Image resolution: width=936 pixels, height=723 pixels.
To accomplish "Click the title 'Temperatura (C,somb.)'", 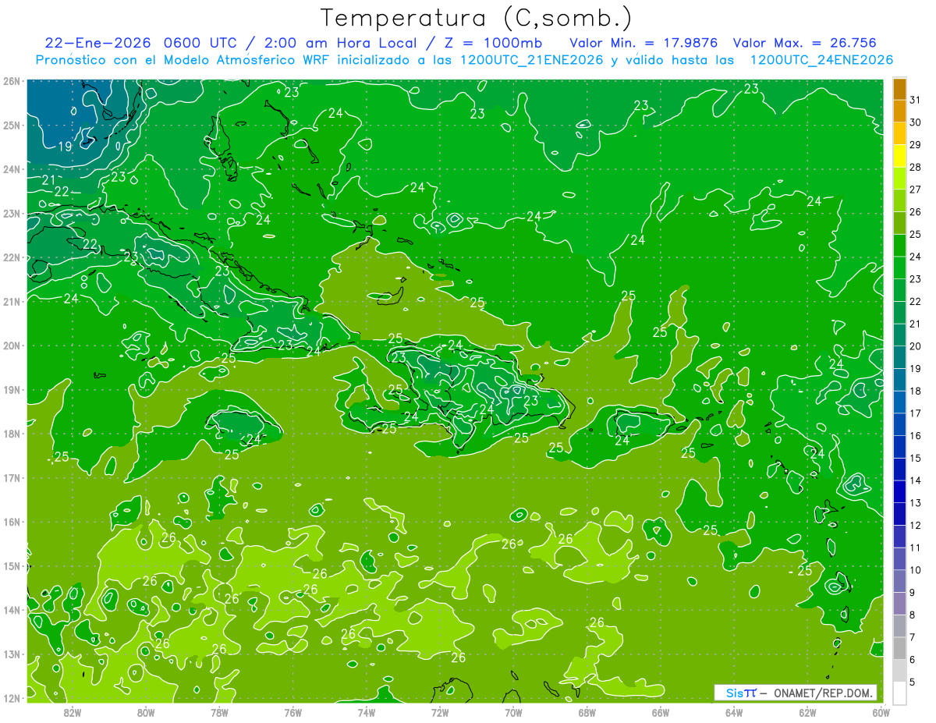I will pyautogui.click(x=477, y=19).
